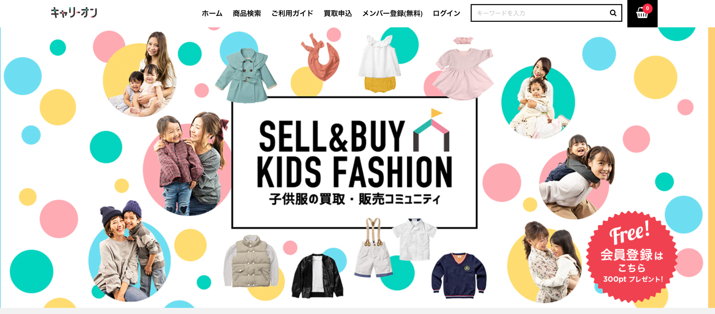Screen dimensions: 715x314
Task: Click the navy V-neck sweater image
Action: 459,275
